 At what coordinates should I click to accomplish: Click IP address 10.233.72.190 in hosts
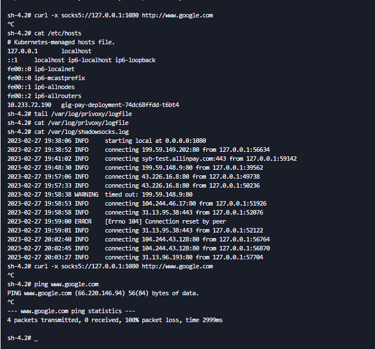[29, 105]
